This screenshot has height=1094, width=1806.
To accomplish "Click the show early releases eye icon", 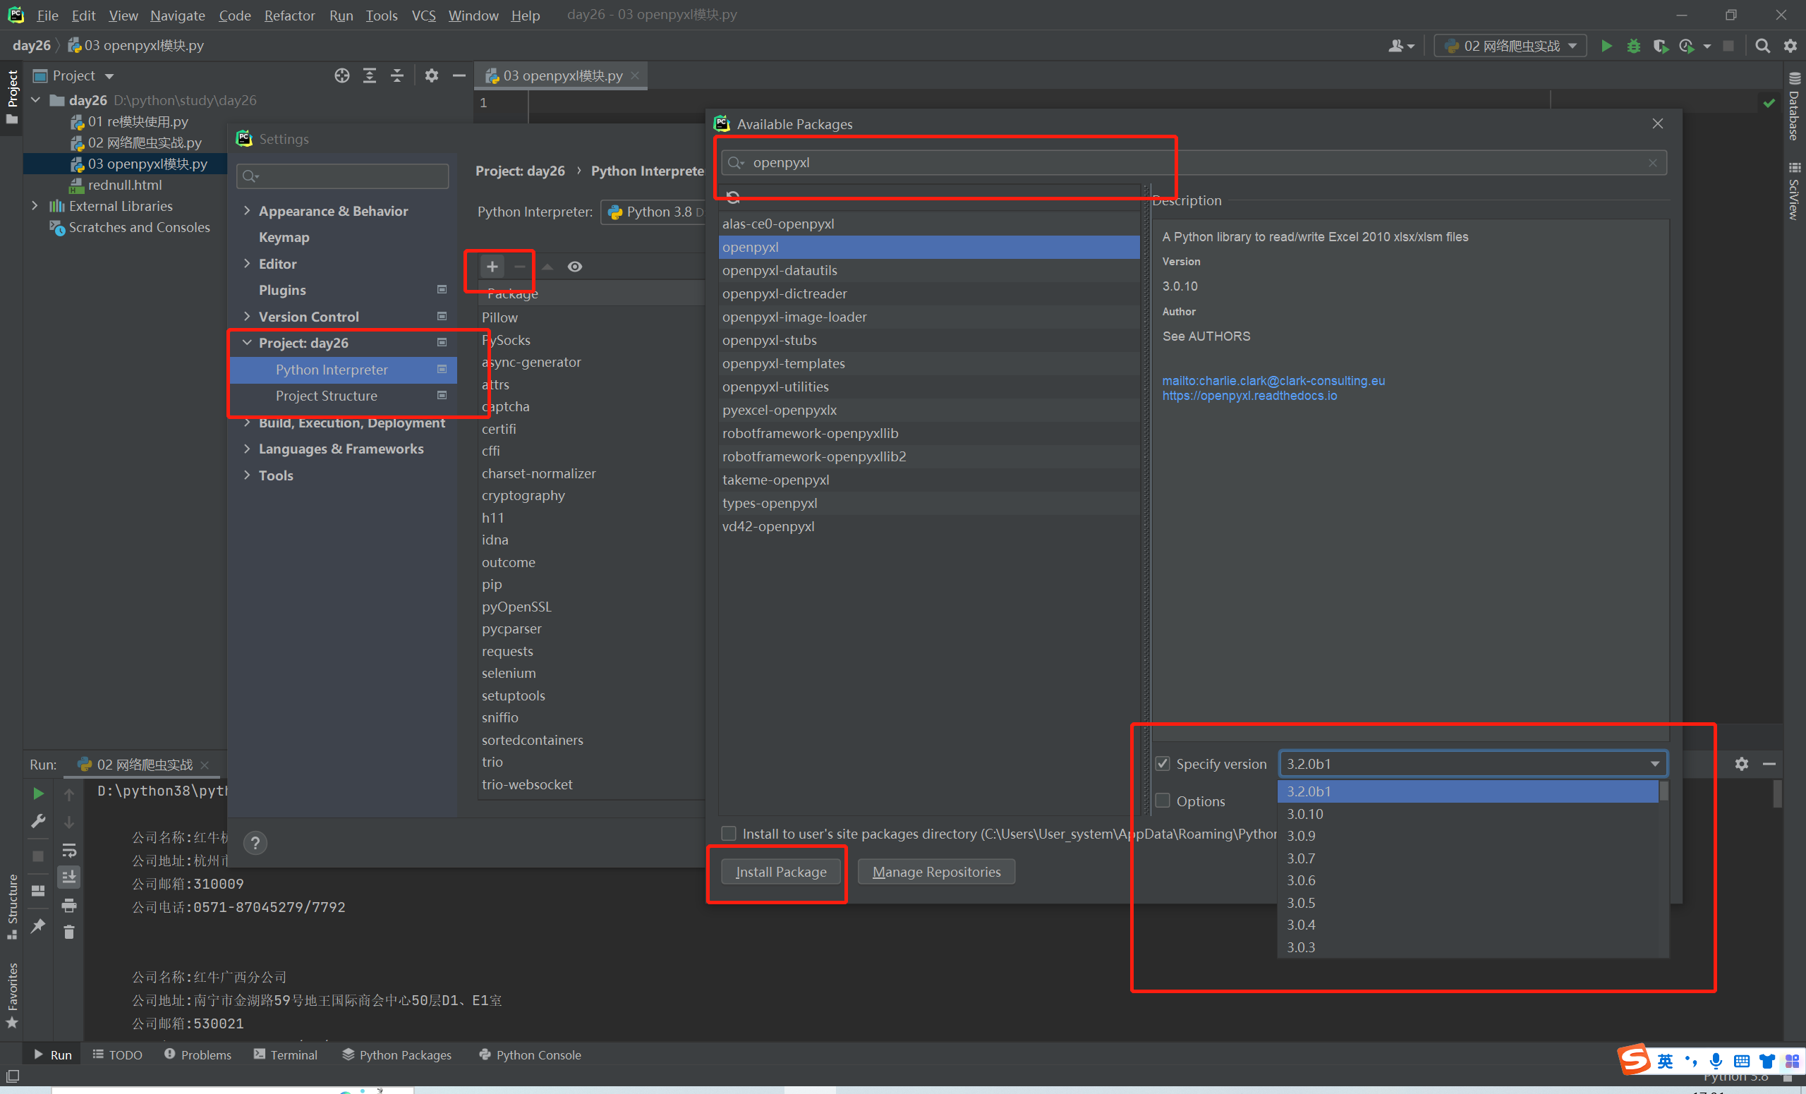I will [x=575, y=267].
